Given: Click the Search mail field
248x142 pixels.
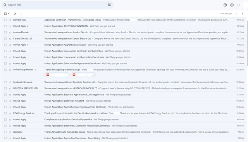Looking at the screenshot, I should click(x=57, y=5).
